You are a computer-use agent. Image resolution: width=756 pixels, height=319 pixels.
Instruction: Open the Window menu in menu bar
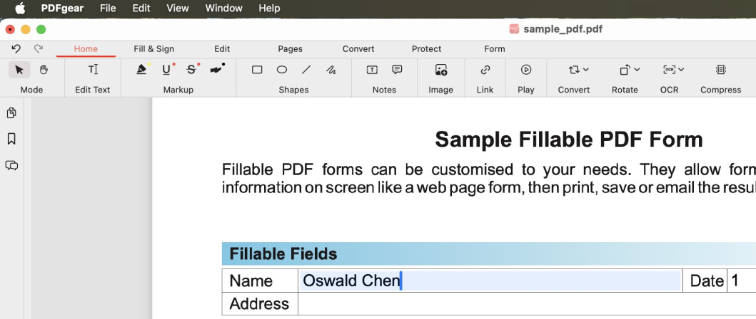(223, 9)
